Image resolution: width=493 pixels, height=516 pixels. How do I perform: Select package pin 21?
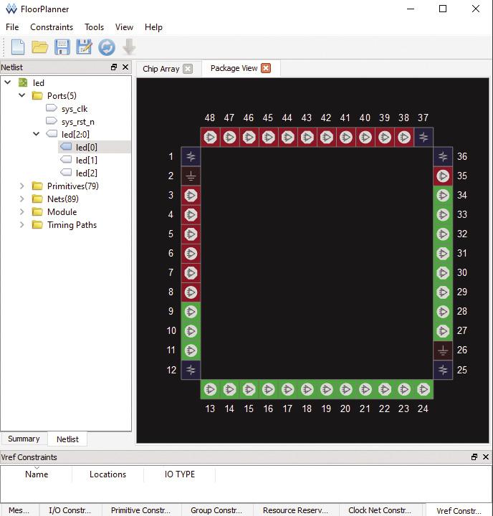click(365, 389)
